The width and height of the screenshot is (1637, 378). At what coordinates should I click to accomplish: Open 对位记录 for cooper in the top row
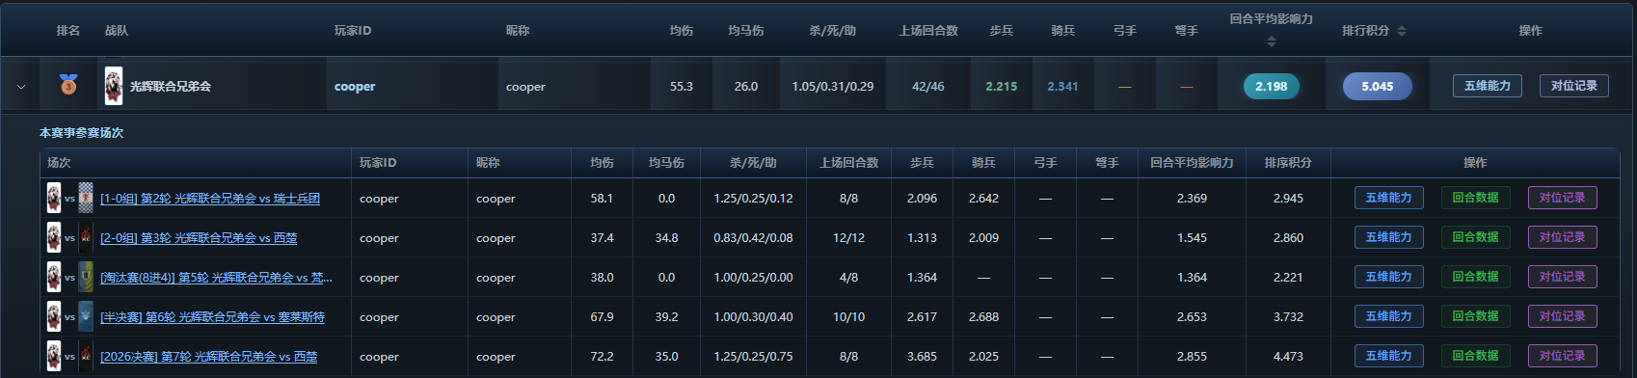(x=1574, y=86)
